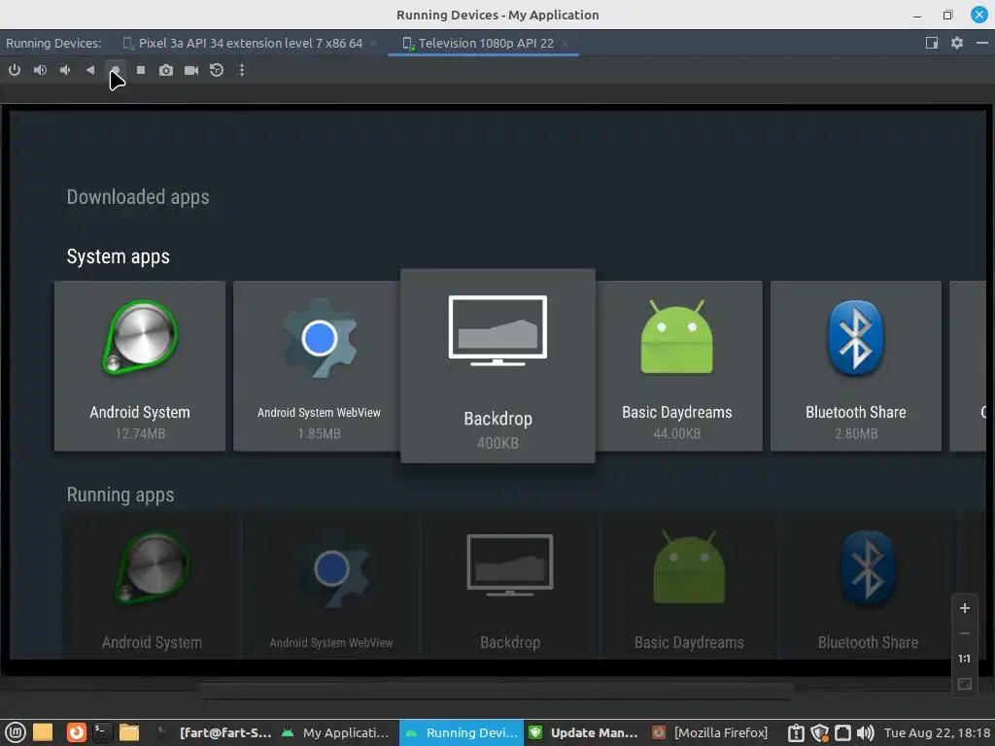Viewport: 995px width, 746px height.
Task: Open Basic Daydreams in Running apps row
Action: [689, 587]
